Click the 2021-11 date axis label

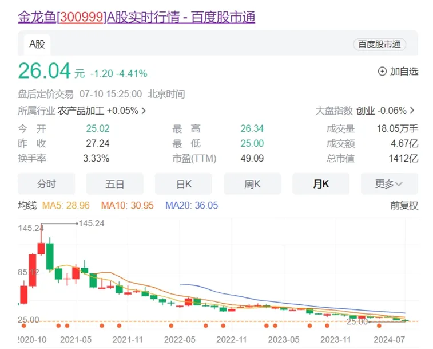tap(128, 340)
